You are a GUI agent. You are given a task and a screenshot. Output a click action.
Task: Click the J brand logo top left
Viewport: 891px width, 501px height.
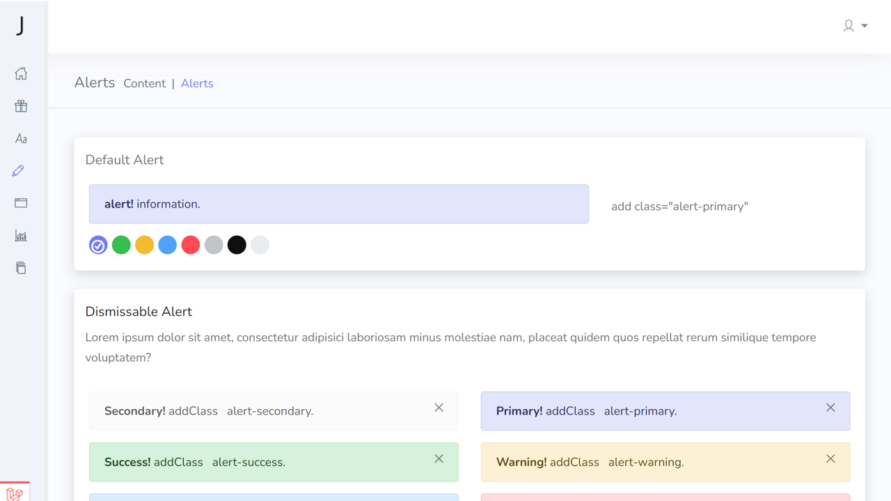[x=21, y=26]
